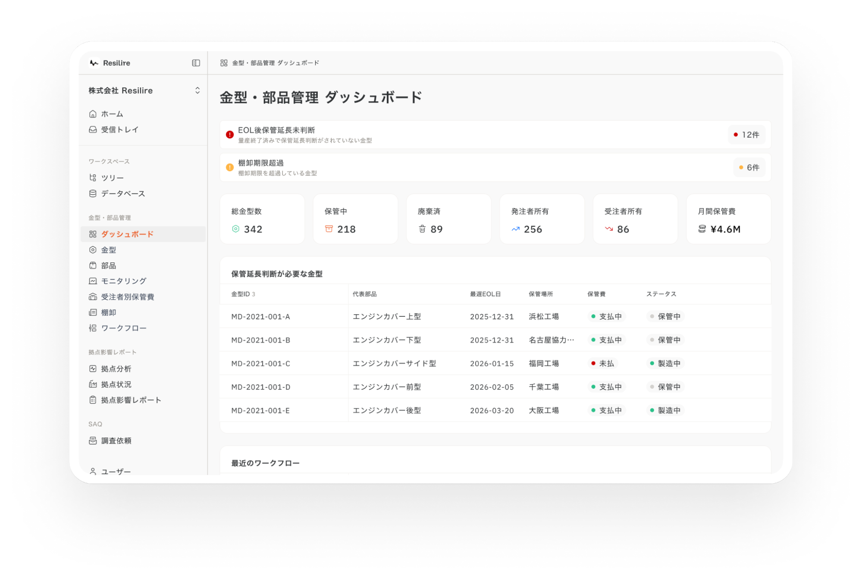Image resolution: width=862 pixels, height=581 pixels.
Task: Click the ホーム home icon
Action: [93, 114]
